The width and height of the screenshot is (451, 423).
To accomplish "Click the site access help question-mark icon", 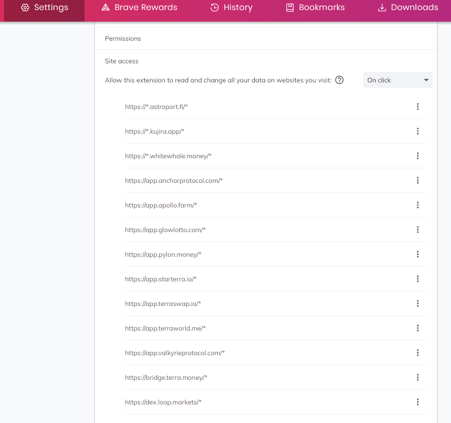I will (x=339, y=80).
